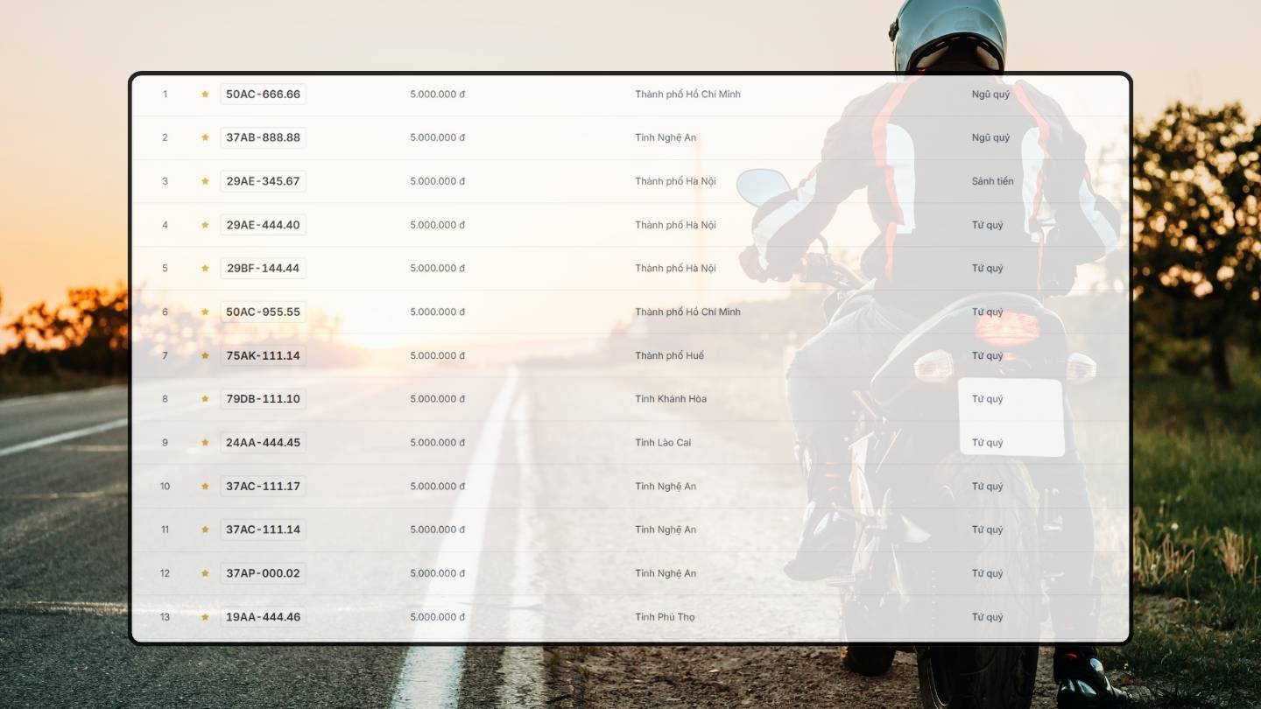This screenshot has width=1261, height=709.
Task: Click star icon beside plate 19AA-444.46
Action: 205,617
